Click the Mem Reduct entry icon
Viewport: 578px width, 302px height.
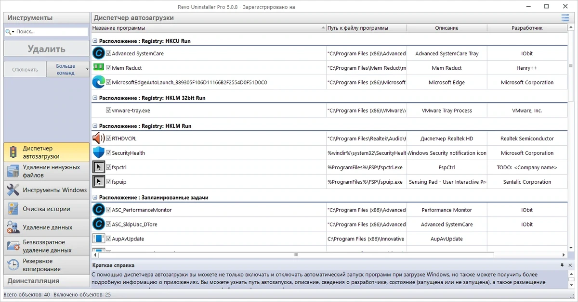click(x=98, y=68)
